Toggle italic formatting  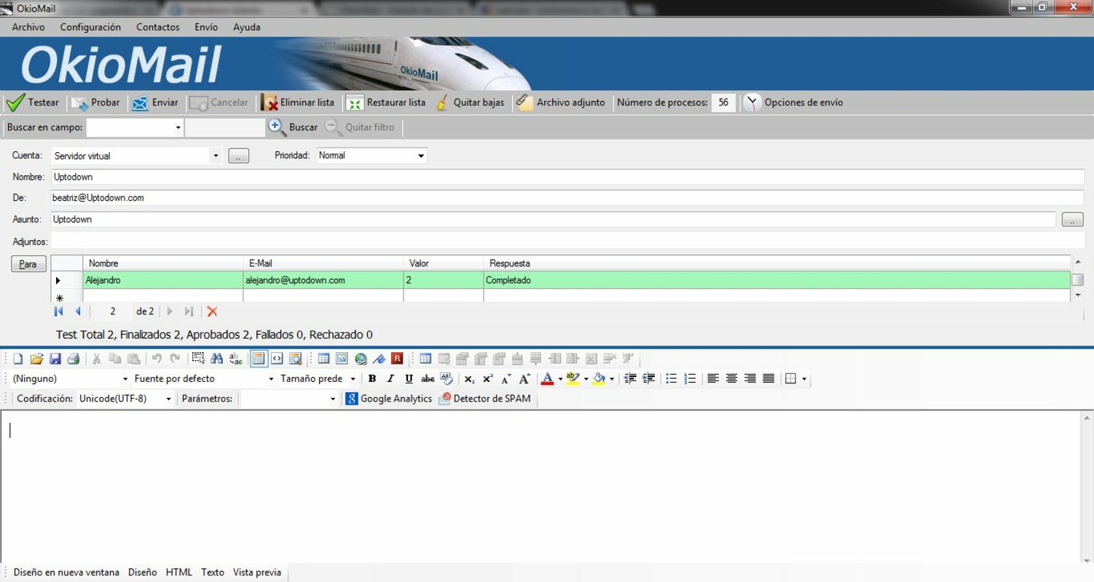pos(390,379)
